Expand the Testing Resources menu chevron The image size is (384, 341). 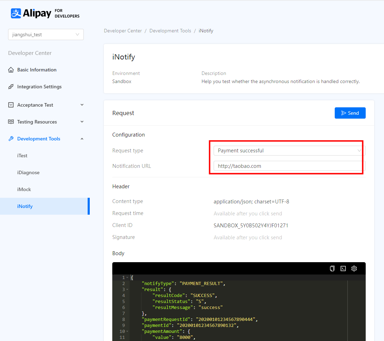pyautogui.click(x=82, y=122)
